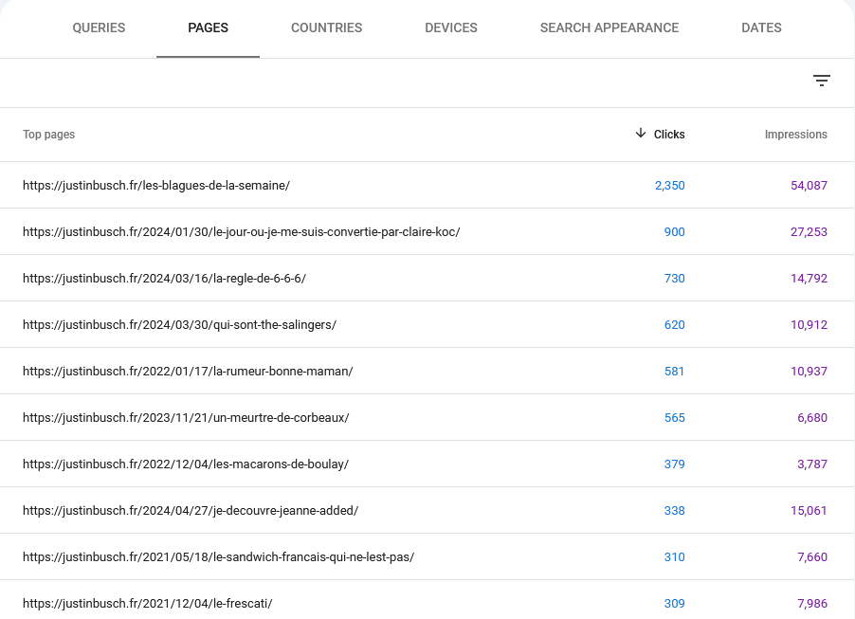
Task: Switch to the DATES tab
Action: point(761,27)
